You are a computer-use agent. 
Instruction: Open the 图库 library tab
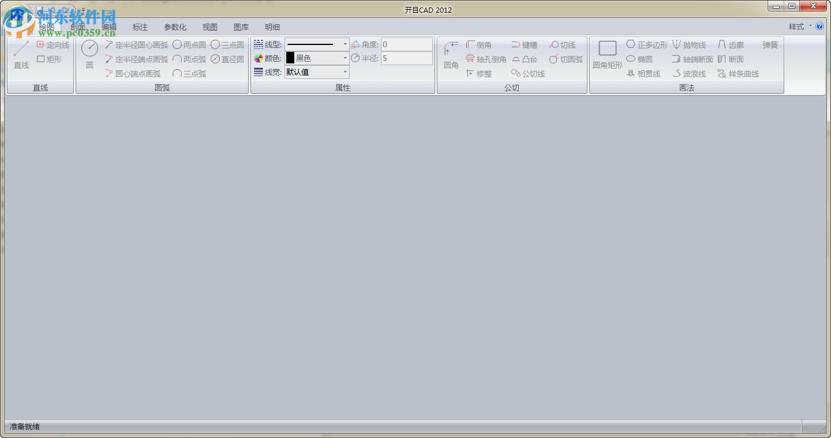(241, 27)
